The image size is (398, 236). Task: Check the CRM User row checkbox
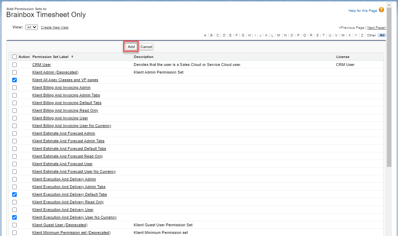click(14, 65)
